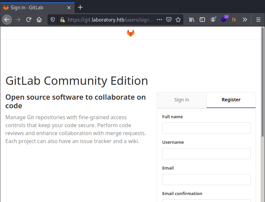This screenshot has height=202, width=265.
Task: Click the 'Full name' field label
Action: point(172,117)
